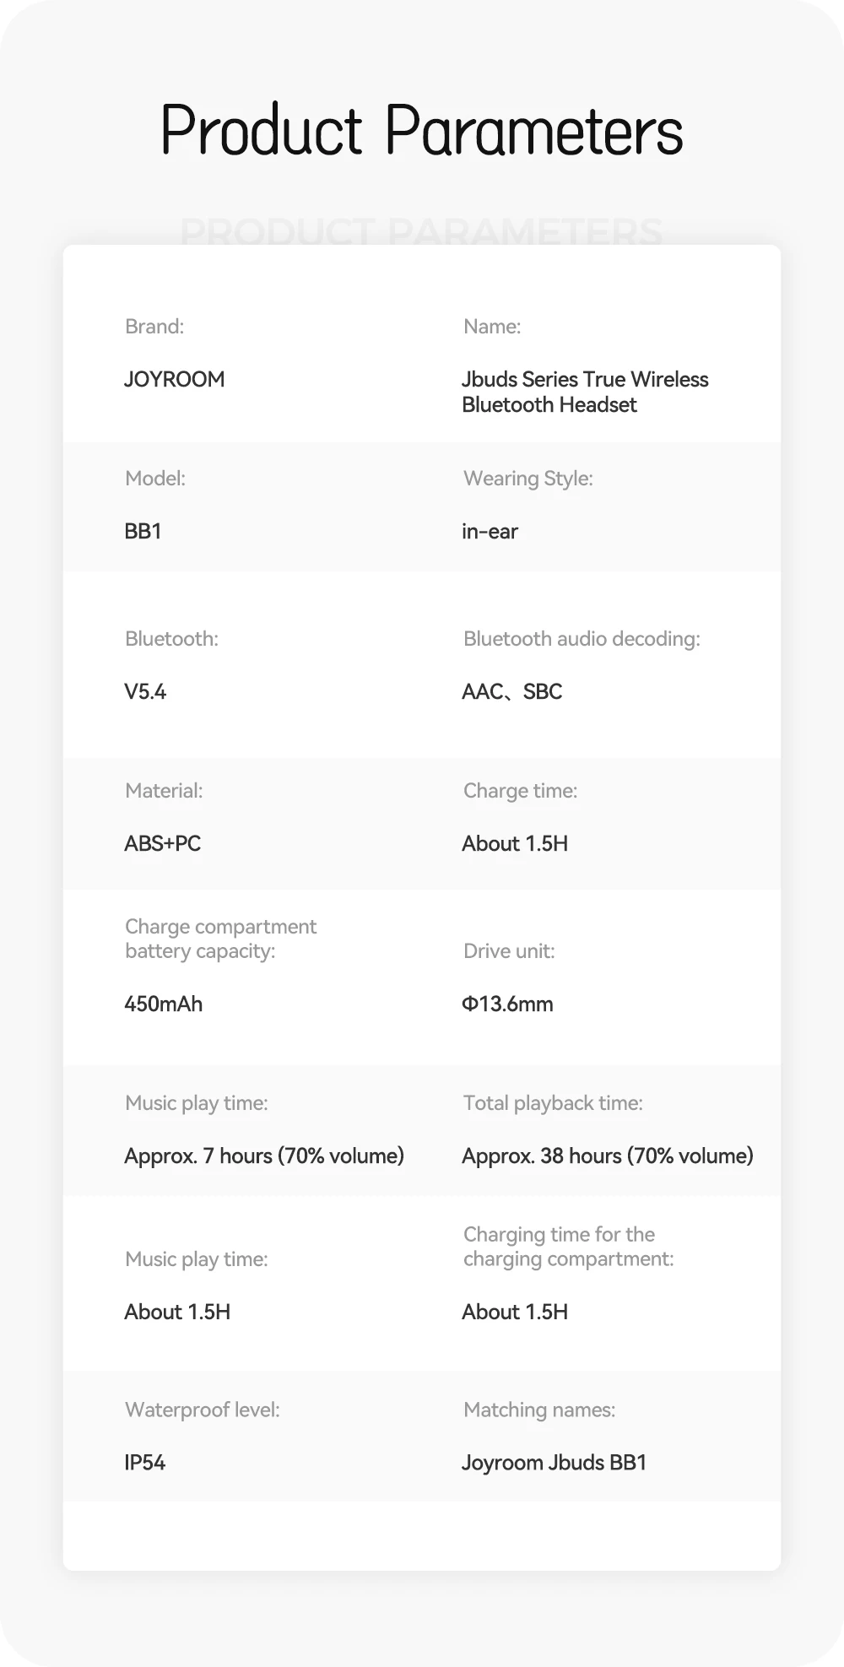844x1667 pixels.
Task: Click the AAC、SBC audio decoding value
Action: click(x=511, y=691)
